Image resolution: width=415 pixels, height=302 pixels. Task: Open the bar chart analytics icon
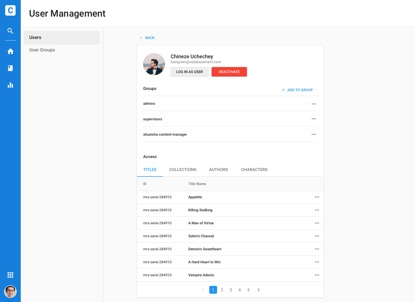(x=10, y=85)
